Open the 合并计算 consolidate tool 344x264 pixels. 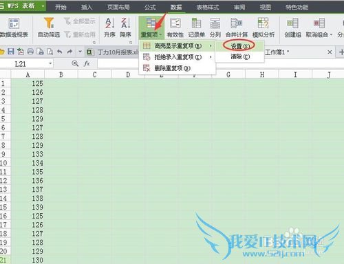pyautogui.click(x=237, y=27)
